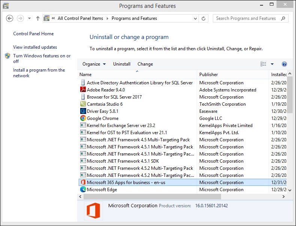Screen dimensions: 296x226
Task: Select Camtasia Studio 6 entry
Action: pos(105,104)
